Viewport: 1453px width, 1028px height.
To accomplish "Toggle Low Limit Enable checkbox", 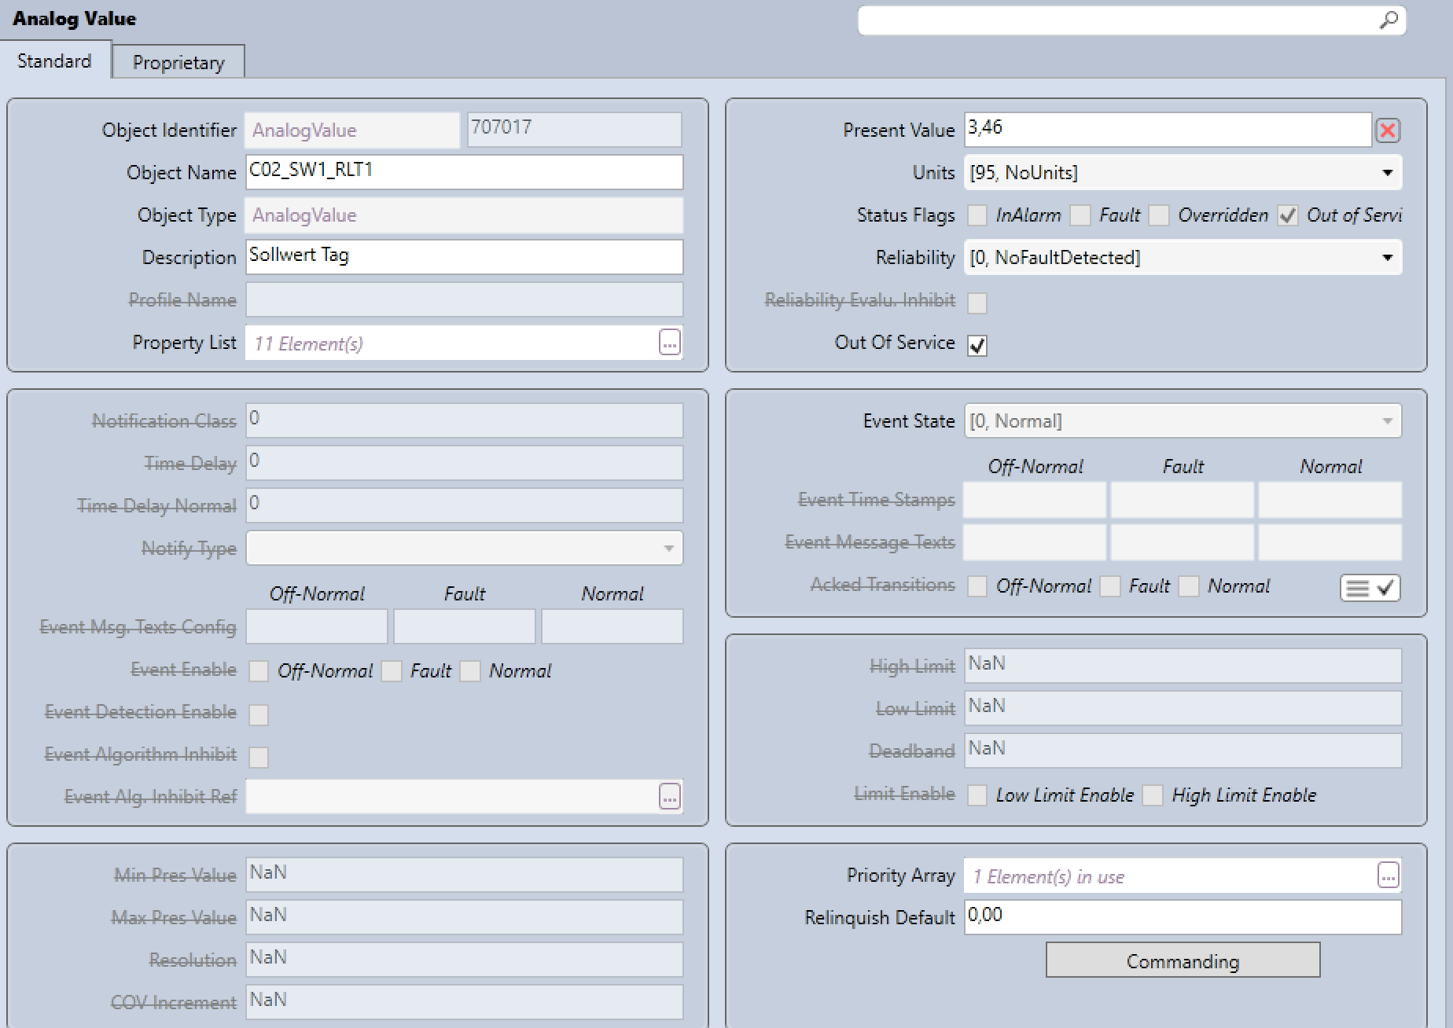I will click(977, 795).
